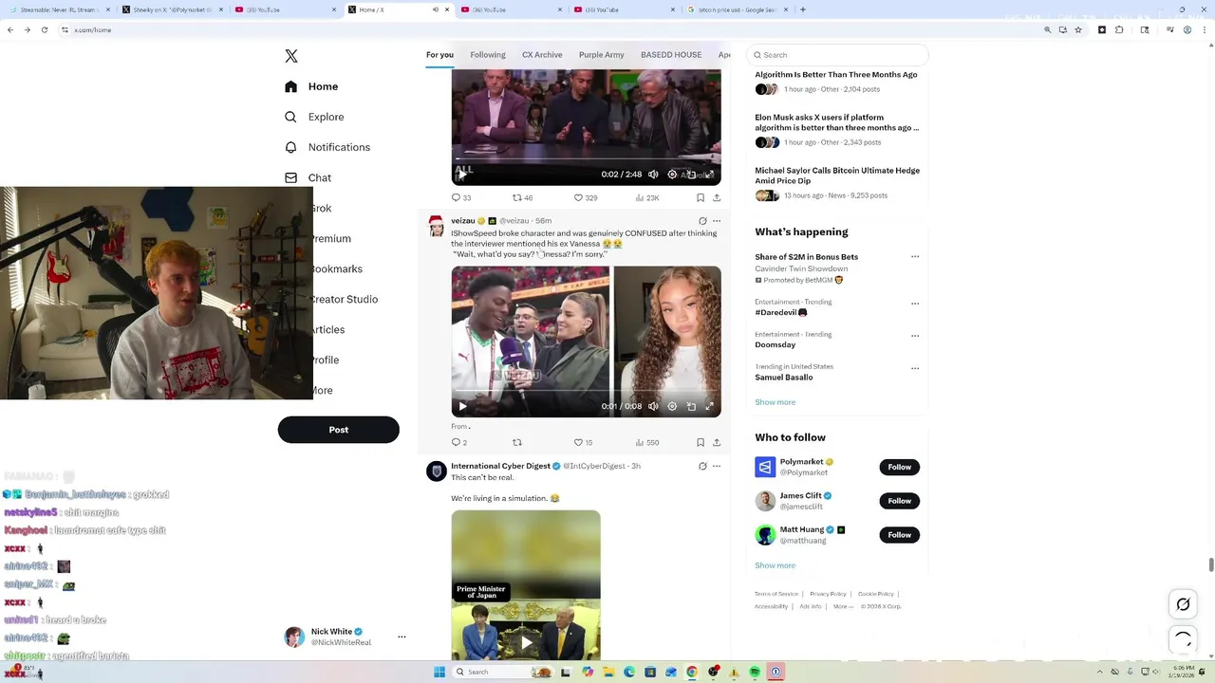1215x683 pixels.
Task: Click the Windows Start button
Action: 439,672
